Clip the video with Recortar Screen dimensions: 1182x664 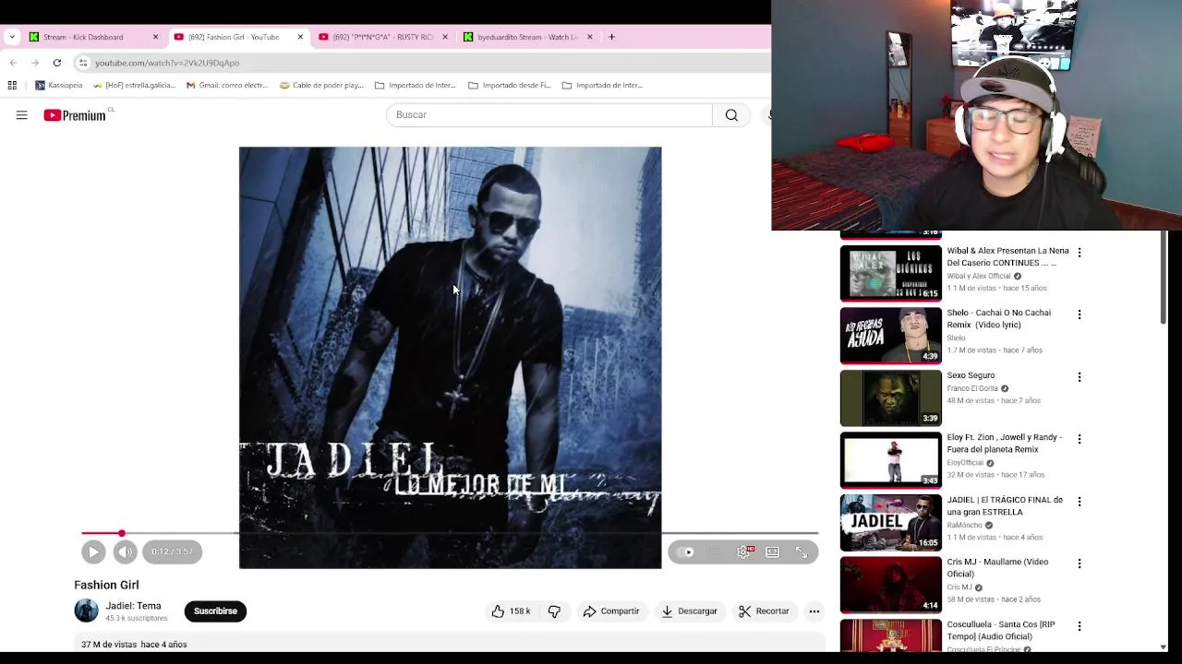click(x=764, y=611)
